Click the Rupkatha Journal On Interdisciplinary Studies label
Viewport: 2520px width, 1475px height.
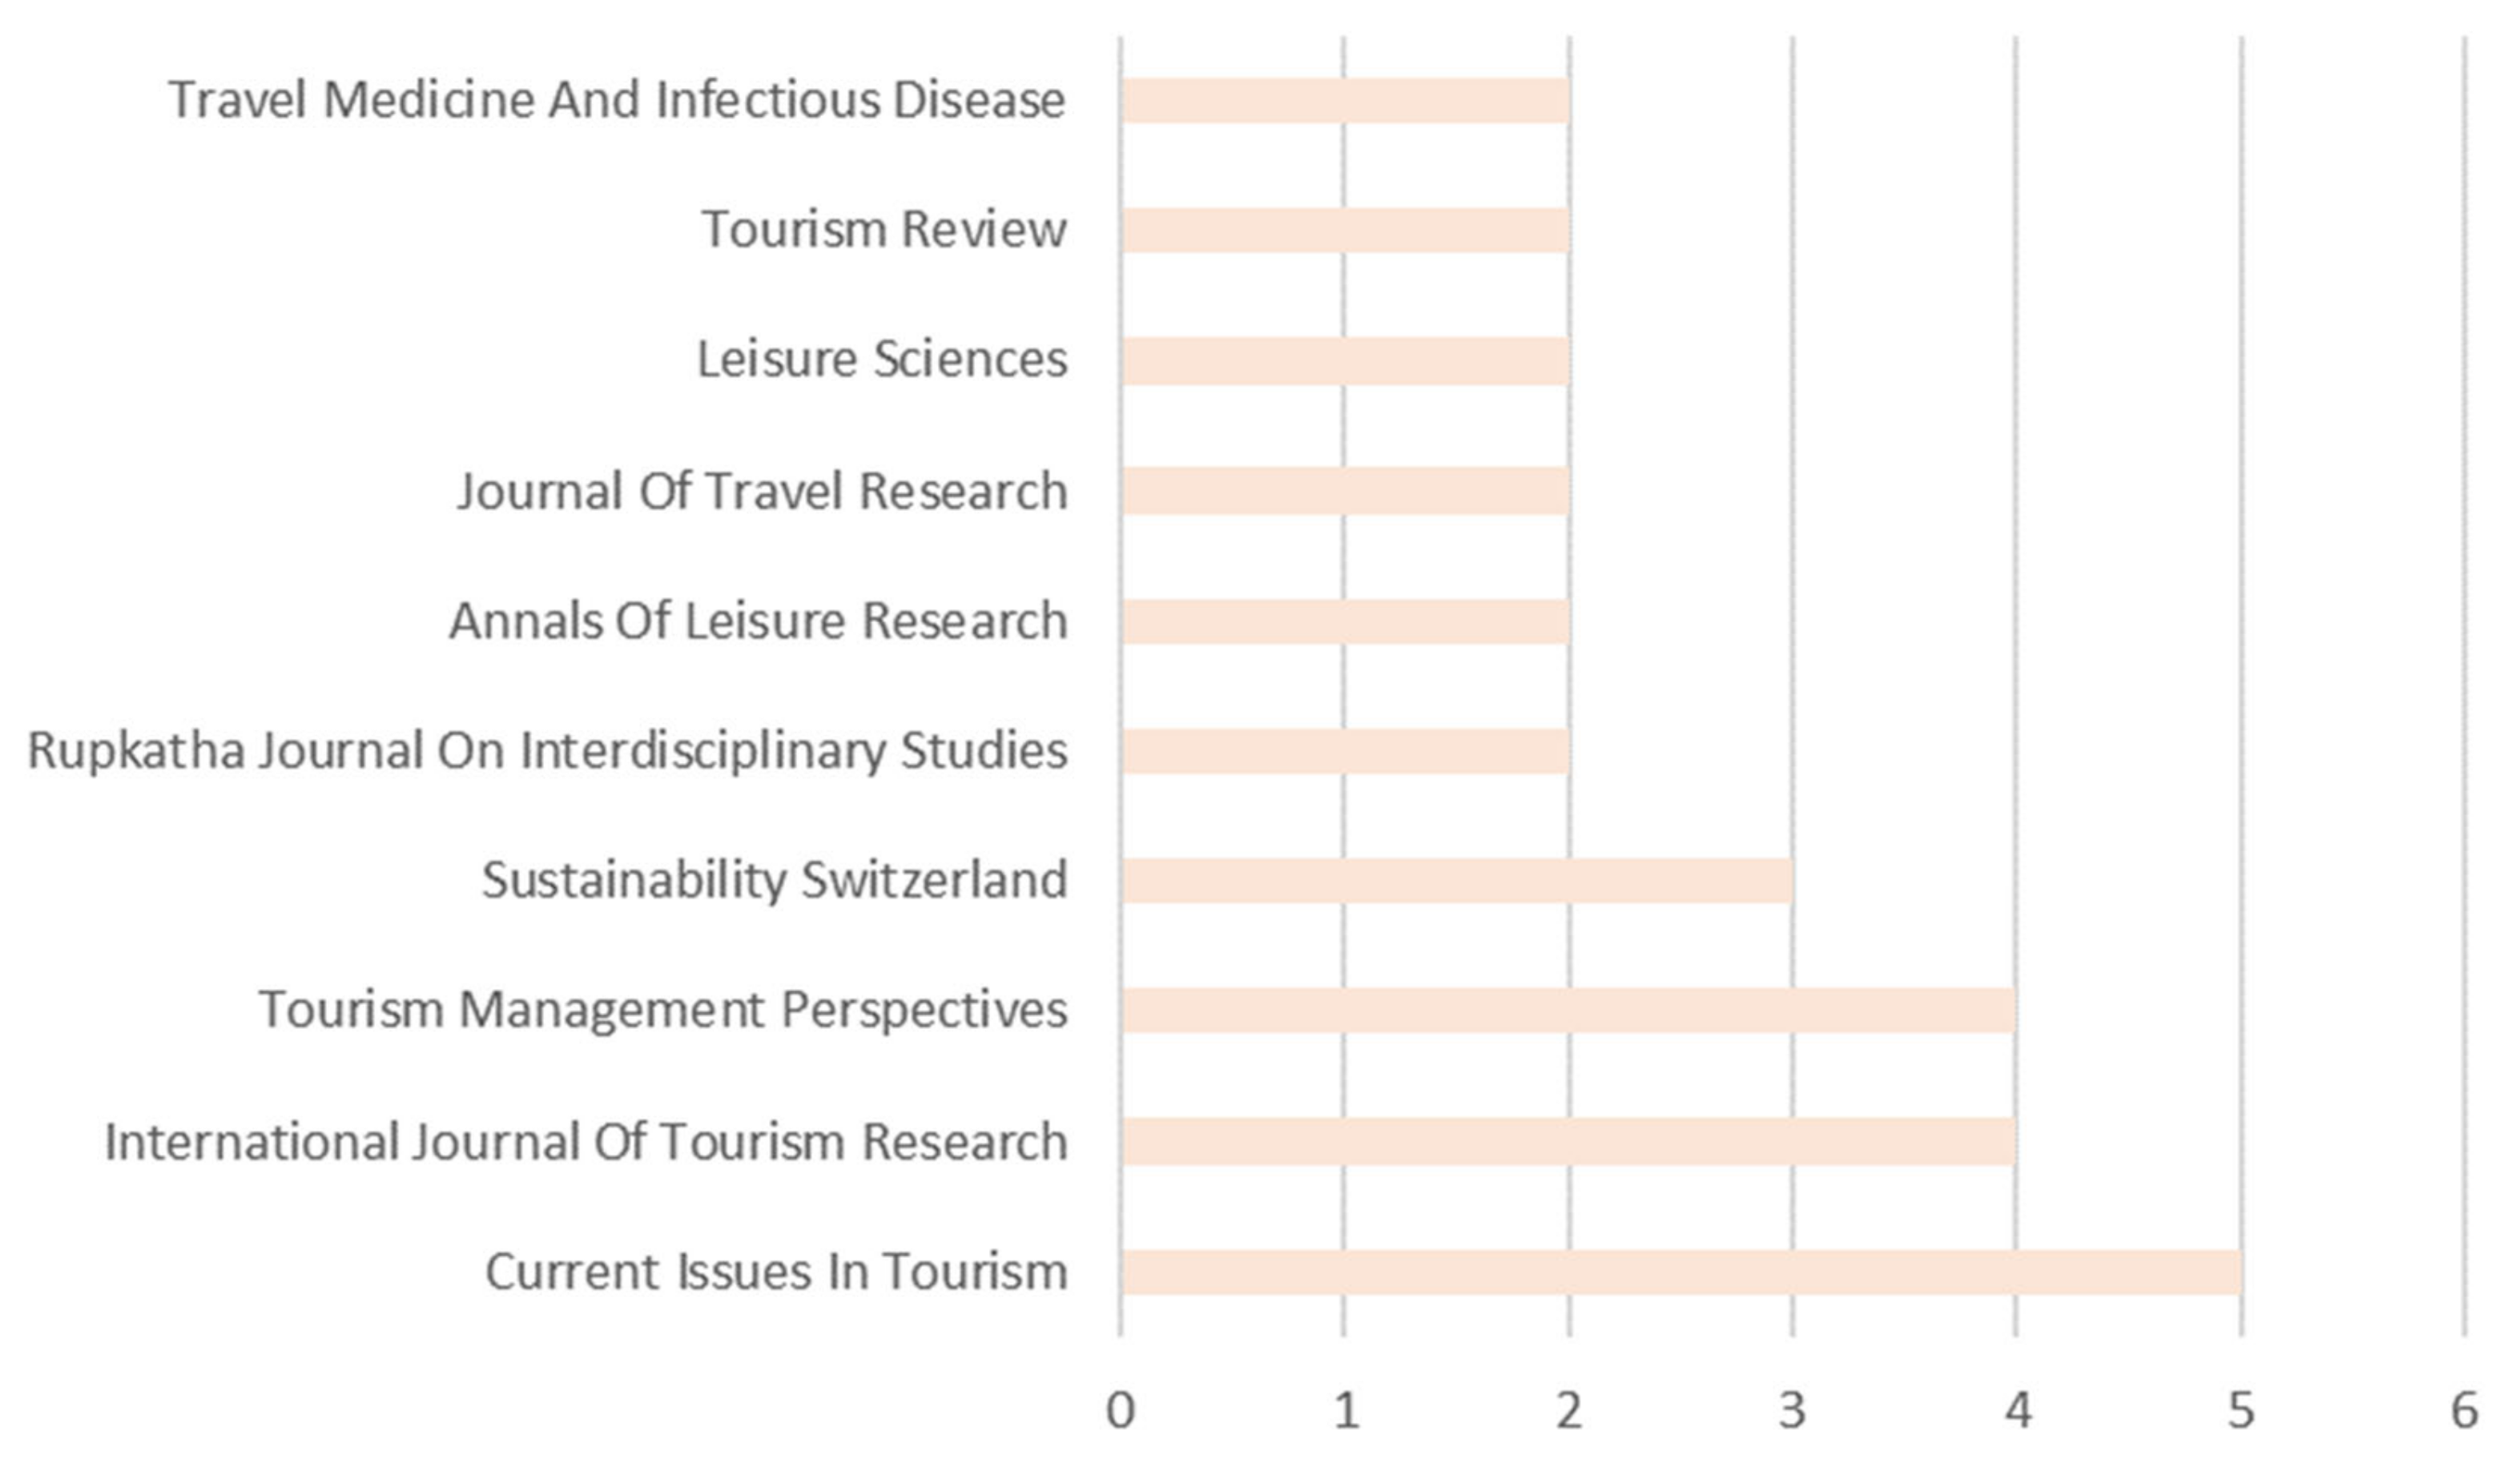pos(547,750)
